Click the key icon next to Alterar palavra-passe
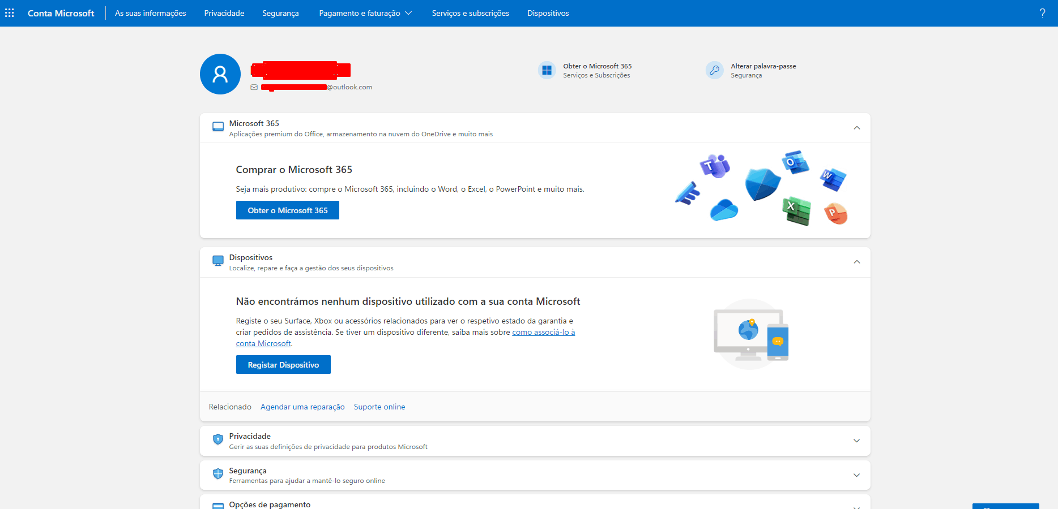The image size is (1058, 509). (714, 70)
